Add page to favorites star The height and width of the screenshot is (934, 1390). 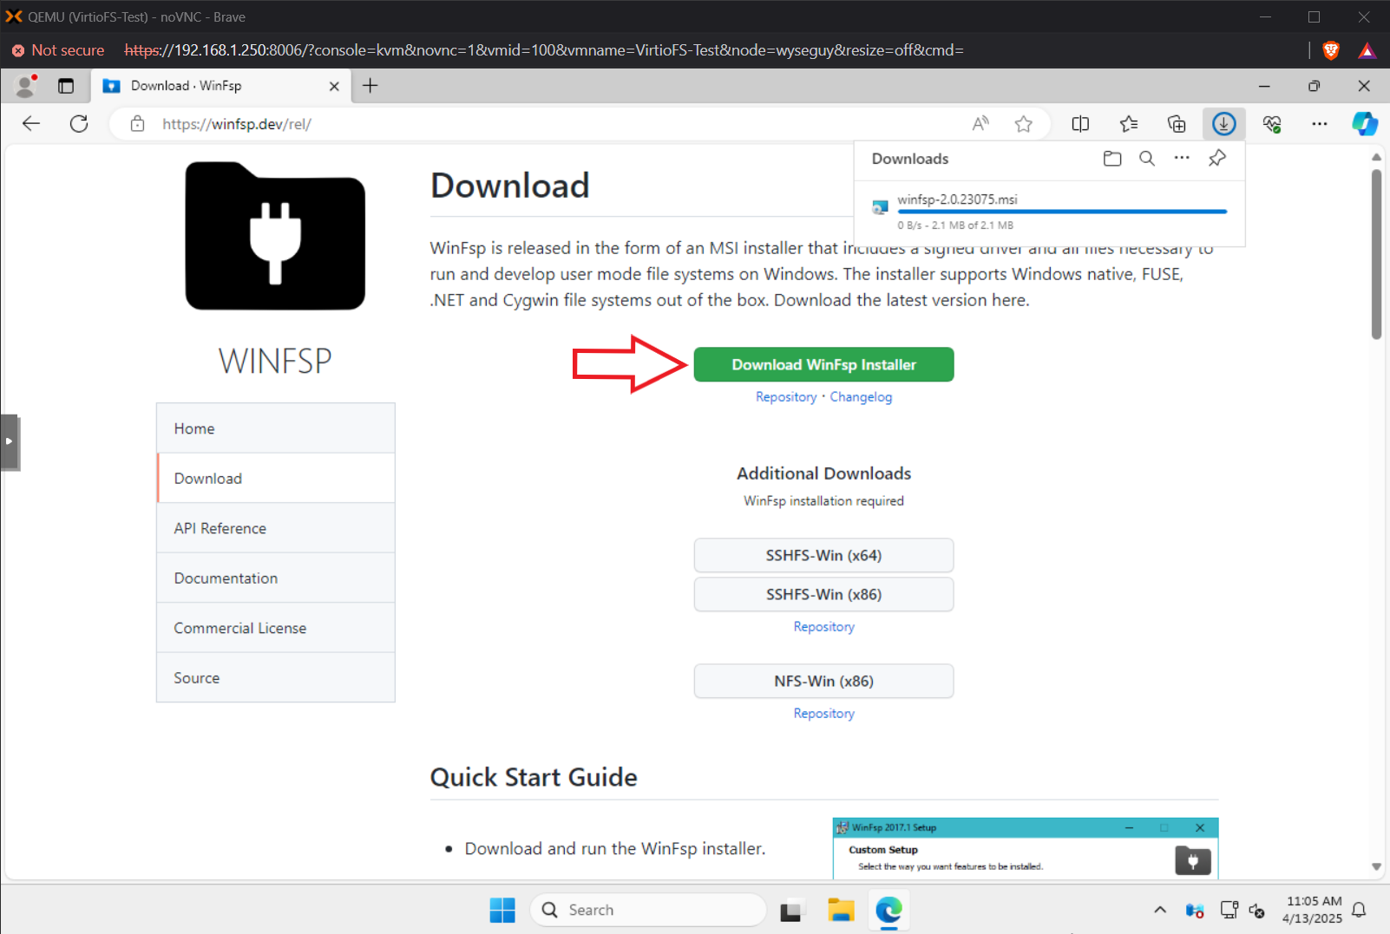click(1024, 123)
